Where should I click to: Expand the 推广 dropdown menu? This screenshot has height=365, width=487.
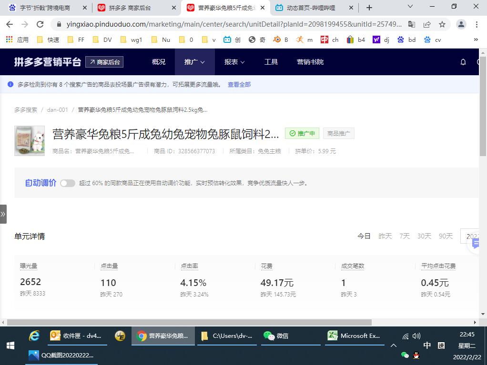pyautogui.click(x=194, y=62)
